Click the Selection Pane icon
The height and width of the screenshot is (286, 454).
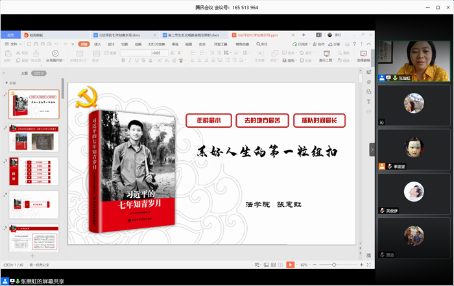[x=363, y=53]
